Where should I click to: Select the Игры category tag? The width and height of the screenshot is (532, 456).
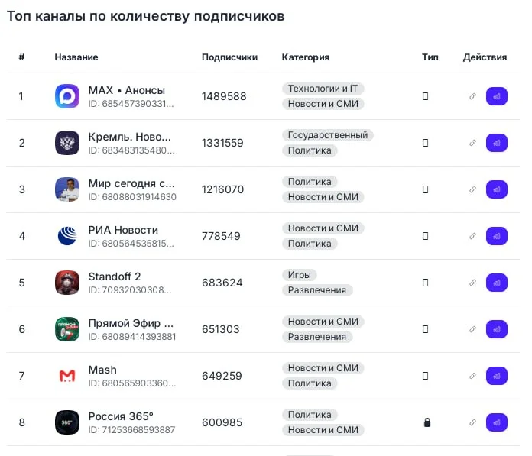point(299,275)
